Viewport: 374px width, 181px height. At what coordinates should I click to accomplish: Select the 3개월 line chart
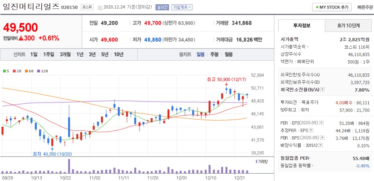tap(65, 54)
